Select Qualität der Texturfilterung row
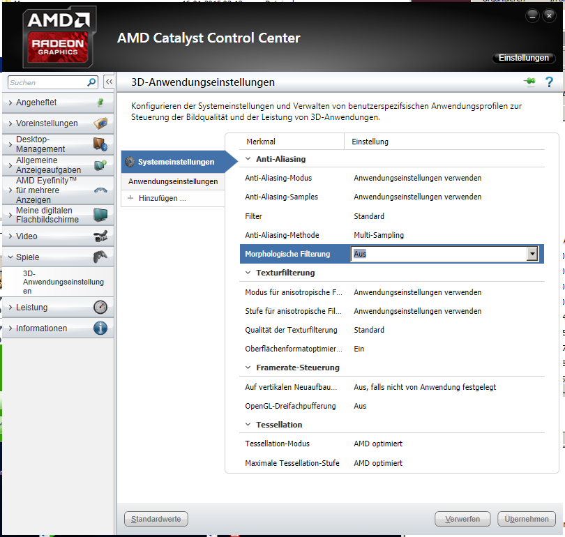The image size is (565, 537). tap(392, 330)
